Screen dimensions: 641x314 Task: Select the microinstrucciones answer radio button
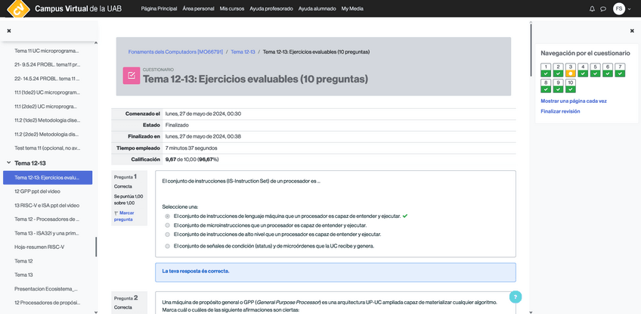coord(167,225)
